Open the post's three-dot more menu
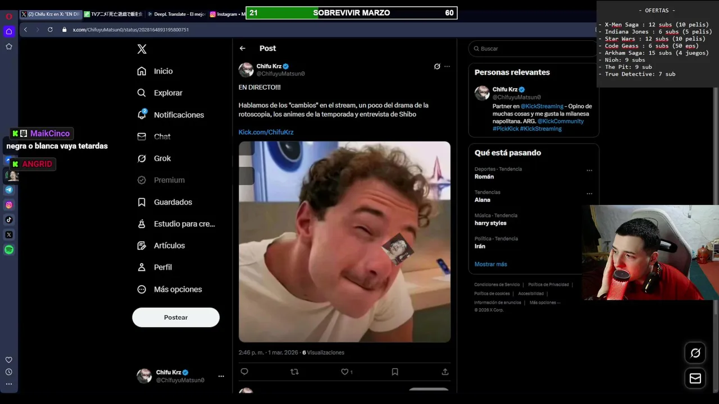Viewport: 719px width, 404px height. [447, 66]
